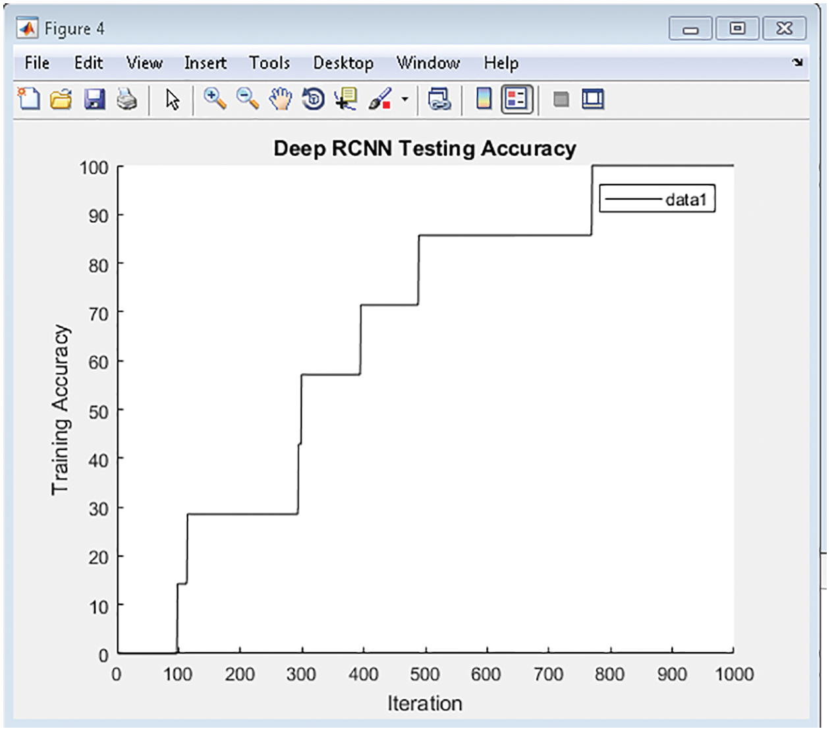830x731 pixels.
Task: Toggle the Insert Colorbar button
Action: [x=484, y=100]
